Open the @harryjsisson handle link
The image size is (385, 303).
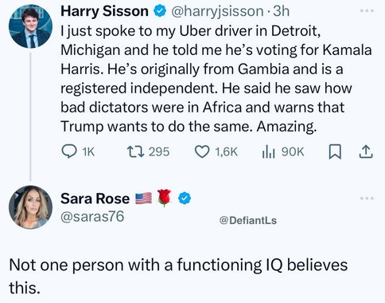click(217, 11)
